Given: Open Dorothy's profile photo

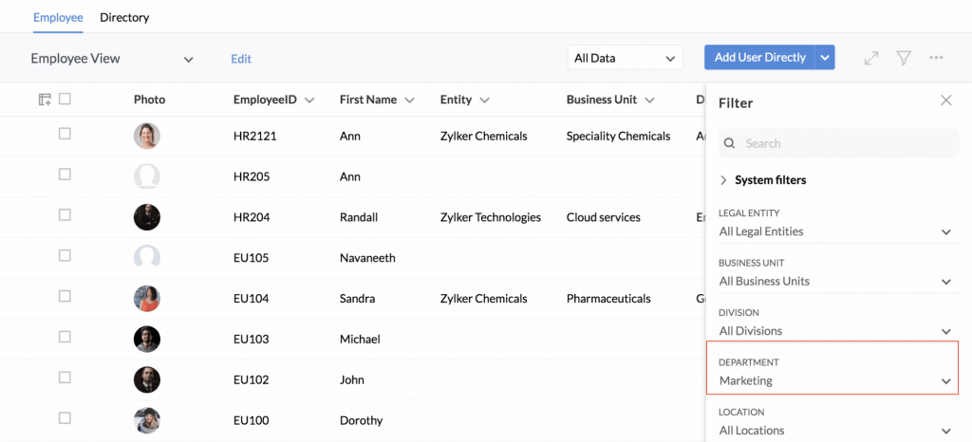Looking at the screenshot, I should point(147,421).
